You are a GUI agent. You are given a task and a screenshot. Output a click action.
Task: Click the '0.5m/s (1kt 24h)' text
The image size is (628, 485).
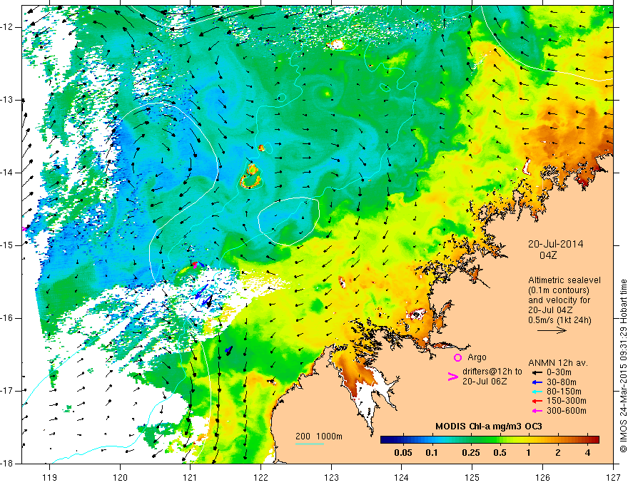[559, 320]
